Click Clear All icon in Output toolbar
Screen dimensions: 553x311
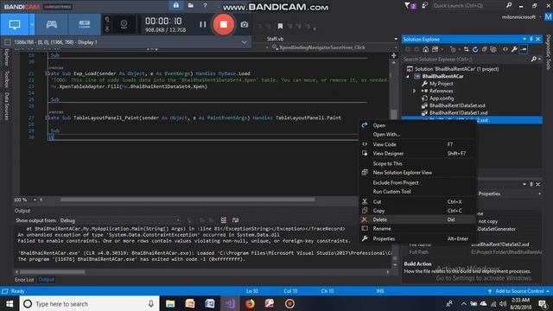(223, 220)
